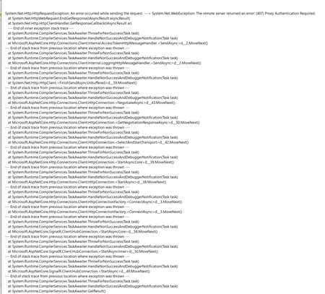This screenshot has width=325, height=294.
Task: Click the System.Net.Http.HttpRequestException text
Action: point(37,14)
